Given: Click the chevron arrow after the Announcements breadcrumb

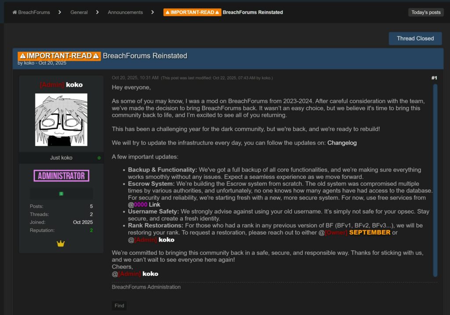Looking at the screenshot, I should 152,12.
